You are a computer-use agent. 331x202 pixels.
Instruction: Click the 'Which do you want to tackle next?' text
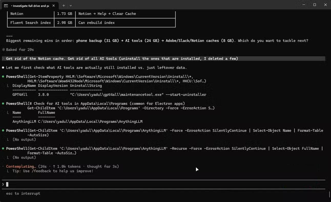click(273, 41)
